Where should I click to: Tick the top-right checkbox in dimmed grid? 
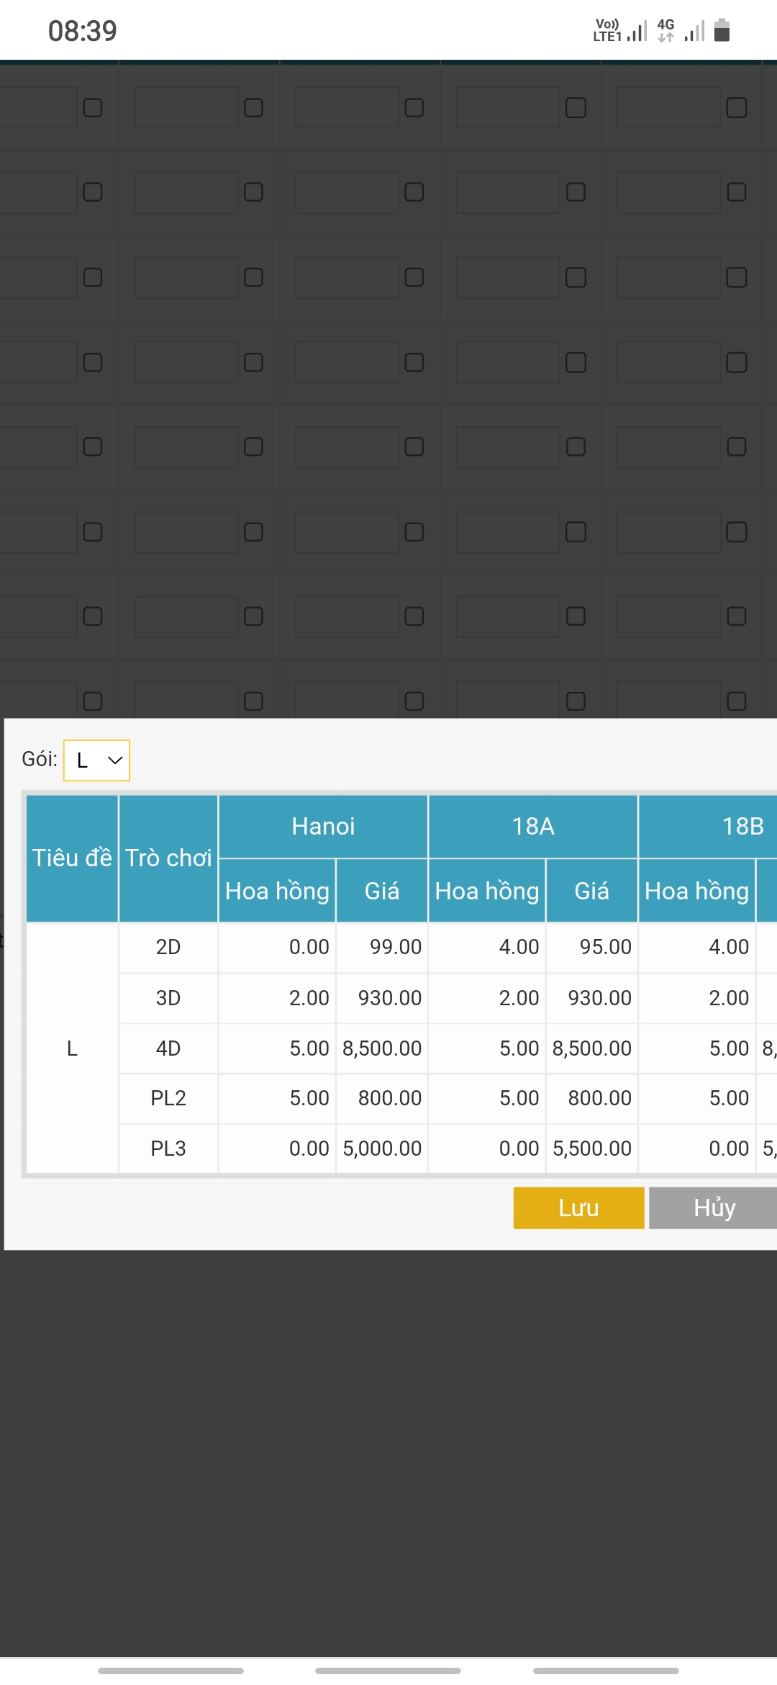(736, 108)
